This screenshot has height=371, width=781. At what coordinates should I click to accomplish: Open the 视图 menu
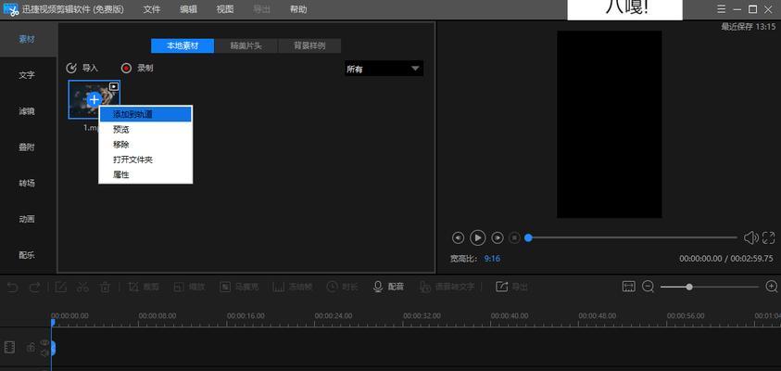pos(224,9)
